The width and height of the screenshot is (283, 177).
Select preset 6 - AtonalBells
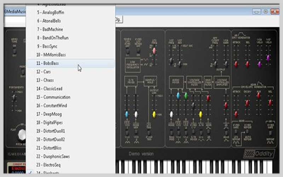pyautogui.click(x=70, y=21)
